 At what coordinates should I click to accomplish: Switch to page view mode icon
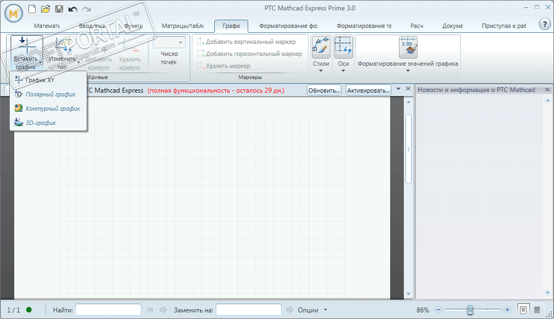[523, 310]
